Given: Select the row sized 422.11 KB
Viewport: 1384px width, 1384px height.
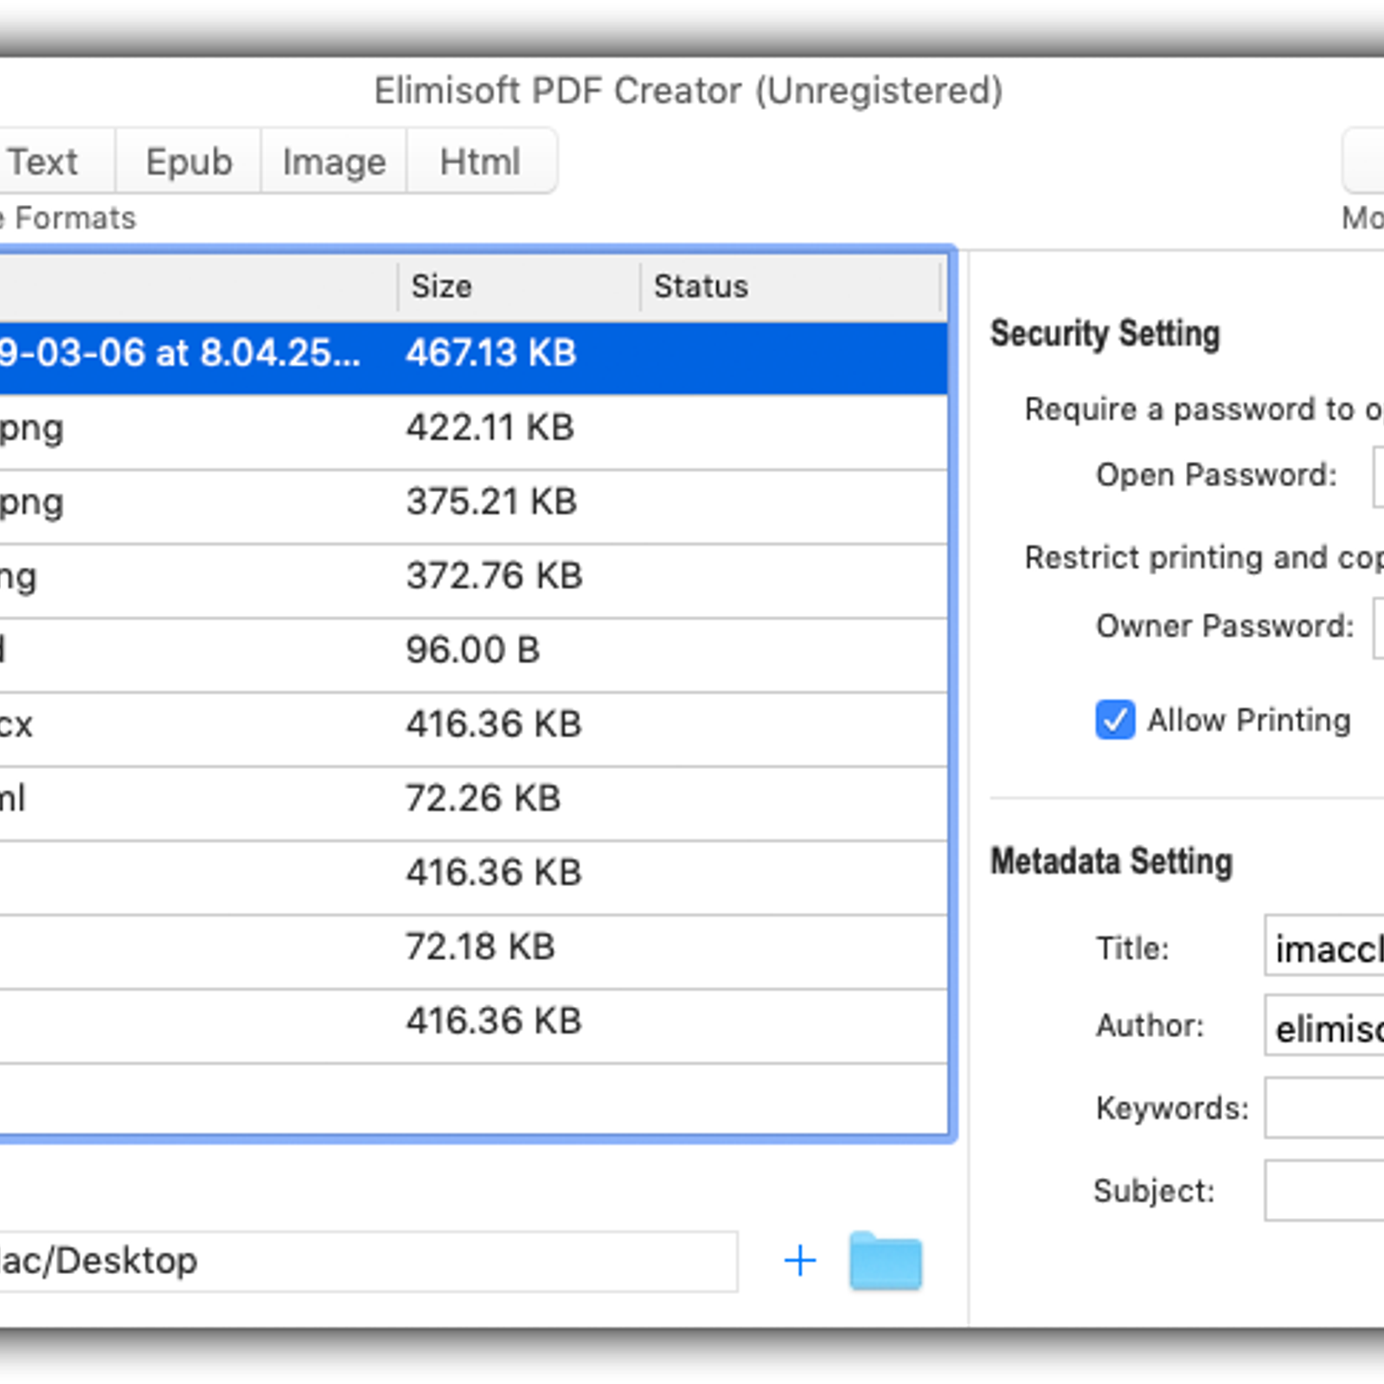Looking at the screenshot, I should tap(473, 432).
